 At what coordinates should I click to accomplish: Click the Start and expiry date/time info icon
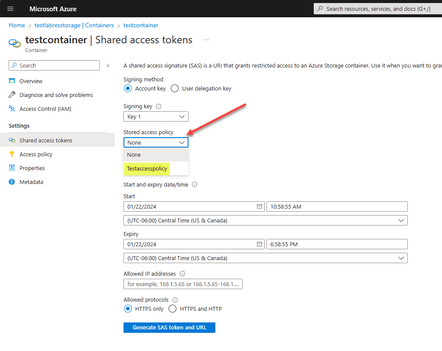pyautogui.click(x=195, y=185)
